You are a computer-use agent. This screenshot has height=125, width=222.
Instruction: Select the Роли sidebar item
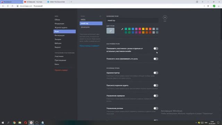(x=65, y=32)
